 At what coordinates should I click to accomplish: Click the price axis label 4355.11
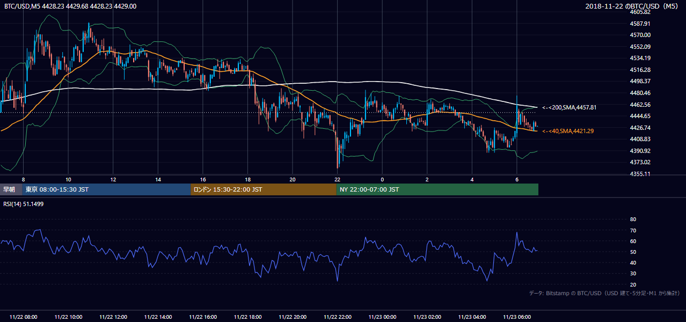640,174
